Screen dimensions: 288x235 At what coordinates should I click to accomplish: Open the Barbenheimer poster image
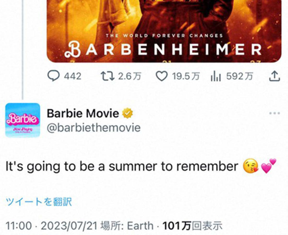[164, 31]
